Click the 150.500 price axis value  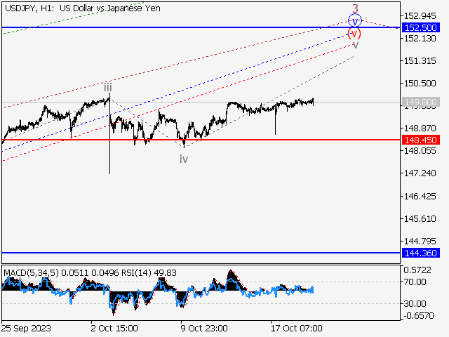pyautogui.click(x=420, y=83)
